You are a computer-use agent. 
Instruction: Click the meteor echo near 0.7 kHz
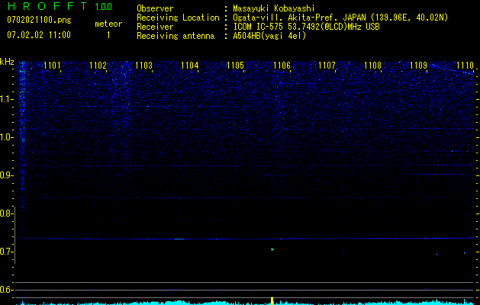[272, 249]
